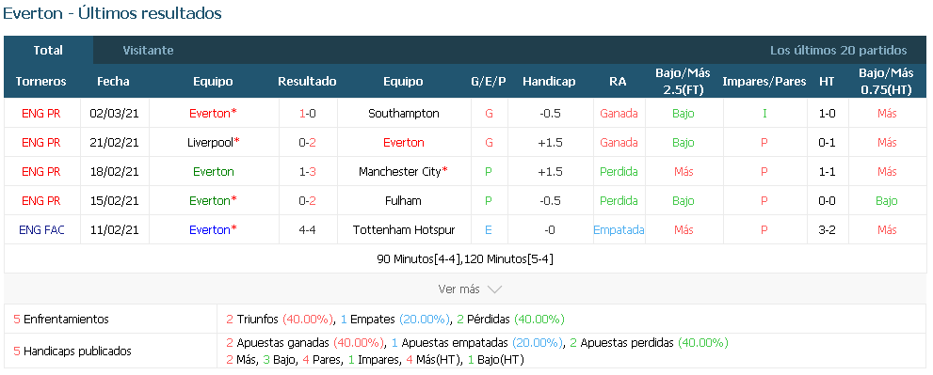
Task: Expand the Ver más chevron arrow
Action: click(x=494, y=289)
